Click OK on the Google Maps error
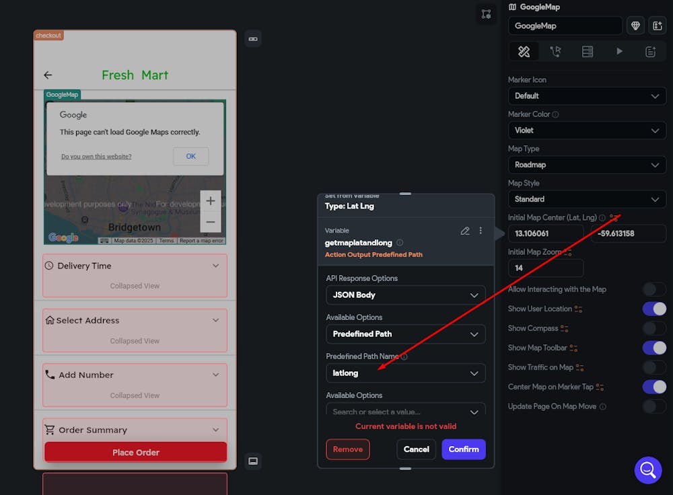Viewport: 673px width, 495px height. [191, 156]
